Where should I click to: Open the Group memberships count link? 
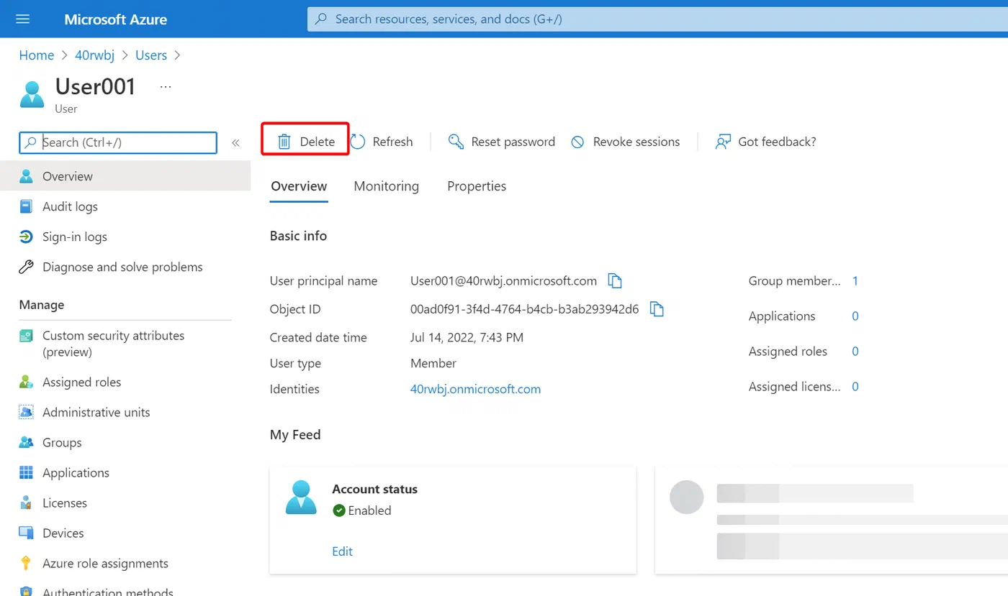coord(855,281)
